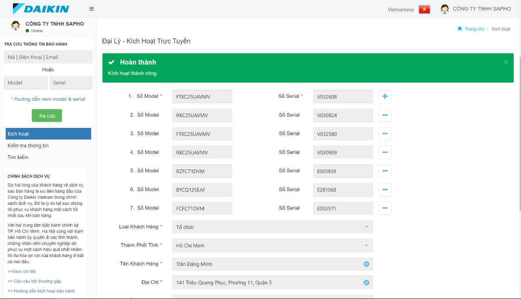Open Hướng dẫn xem model & serial link
Screen dimensions: 521x299
coord(48,99)
